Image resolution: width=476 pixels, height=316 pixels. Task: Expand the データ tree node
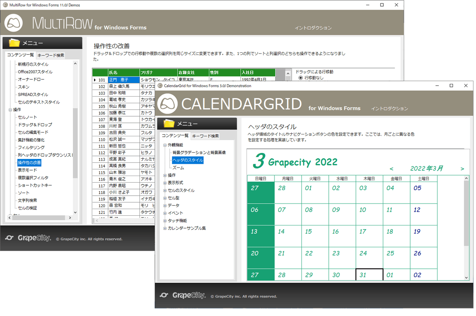165,205
